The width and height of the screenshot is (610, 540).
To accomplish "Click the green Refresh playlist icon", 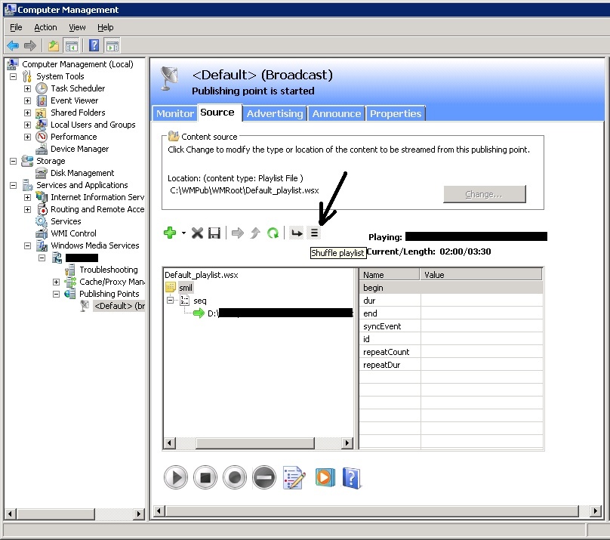I will click(x=273, y=233).
